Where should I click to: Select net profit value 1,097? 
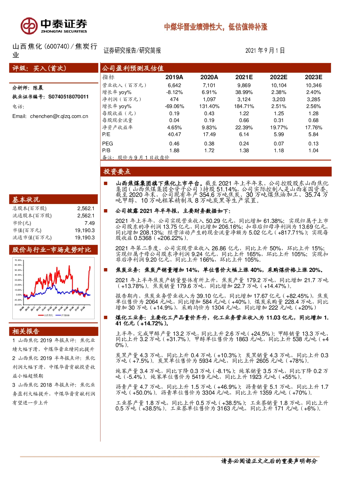[209, 99]
